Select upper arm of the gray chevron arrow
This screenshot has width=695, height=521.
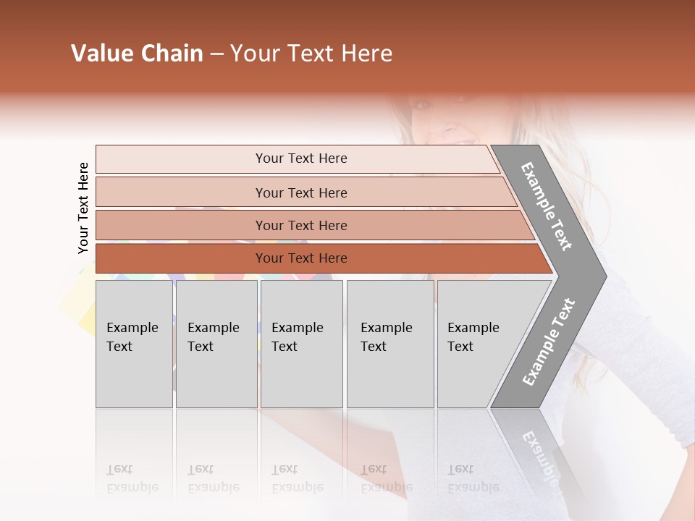(x=549, y=208)
